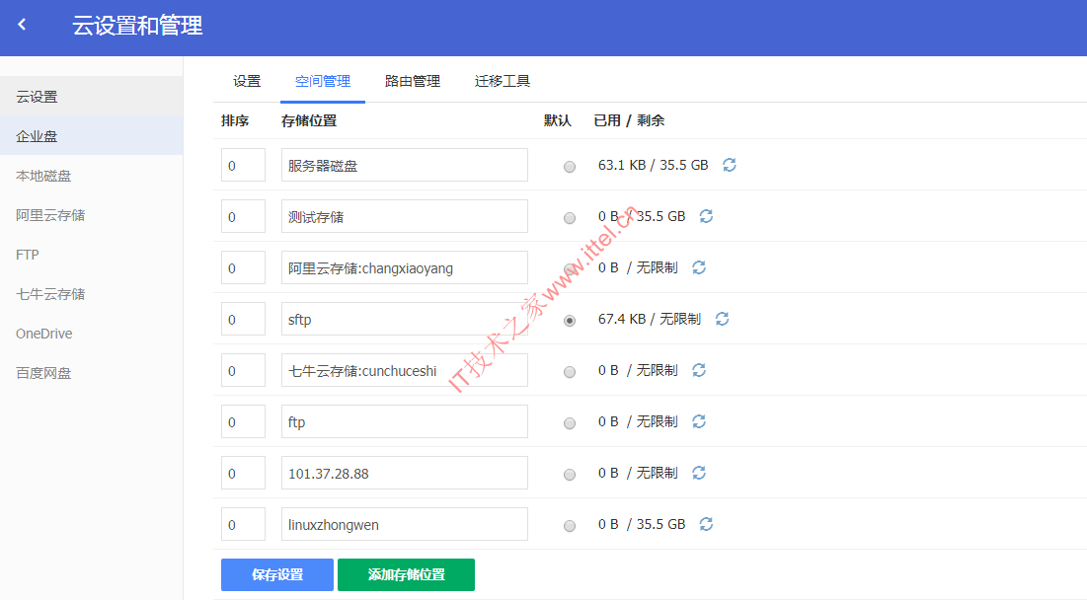Click the 67.4 KB / 无限制 usage text
This screenshot has height=600, width=1087.
[650, 319]
